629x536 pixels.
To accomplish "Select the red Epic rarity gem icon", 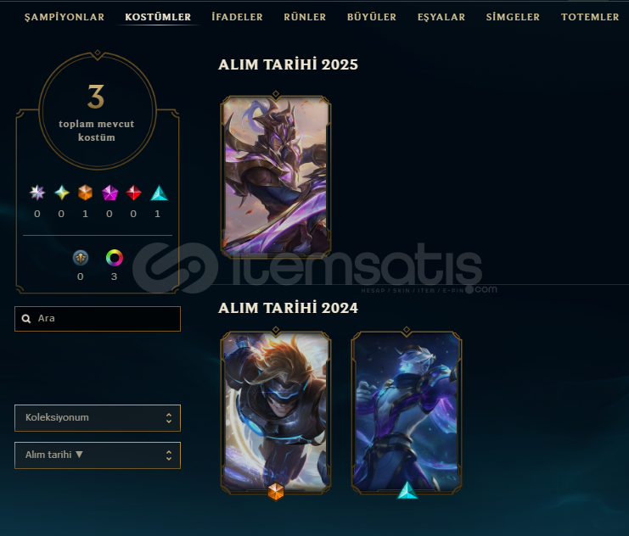I will (133, 193).
